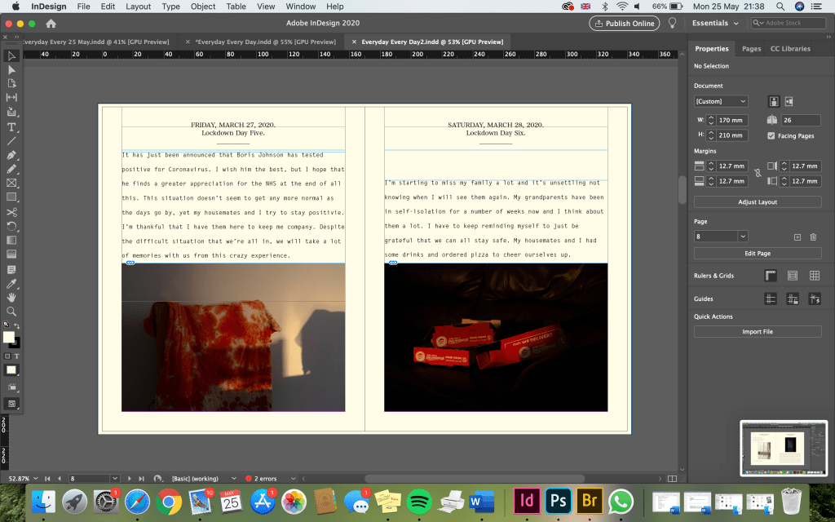Toggle Show Rulers in Rulers & Grids
Screen dimensions: 835x522
[771, 276]
